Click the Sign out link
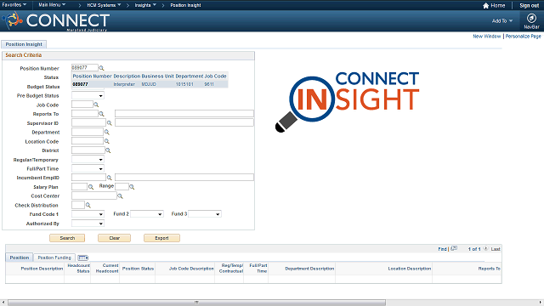 529,6
